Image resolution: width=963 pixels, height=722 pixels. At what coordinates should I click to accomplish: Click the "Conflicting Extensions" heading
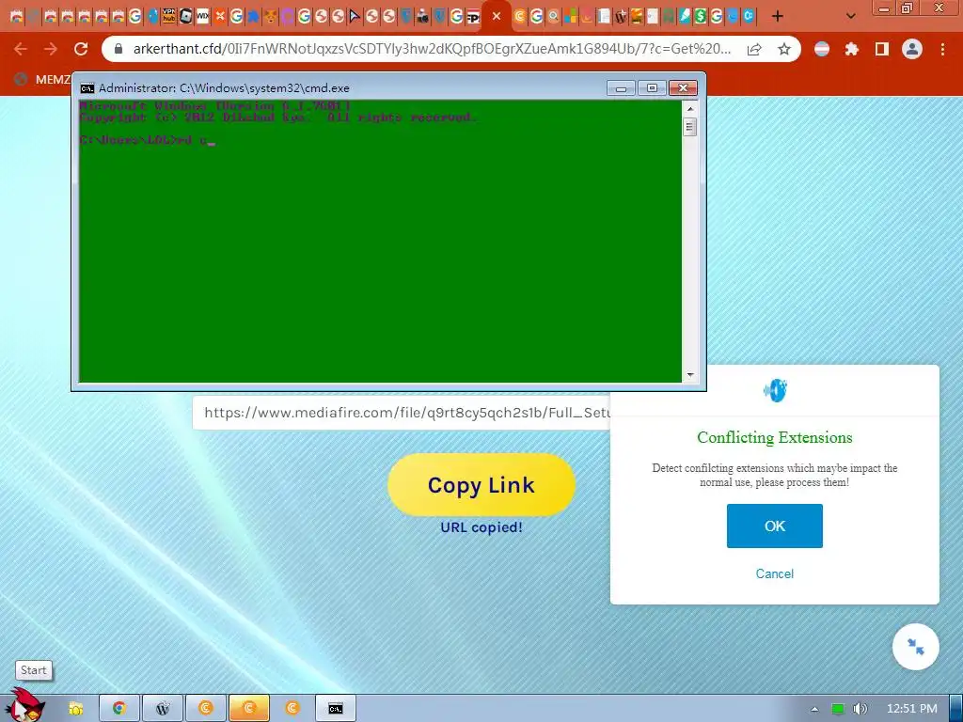coord(775,438)
